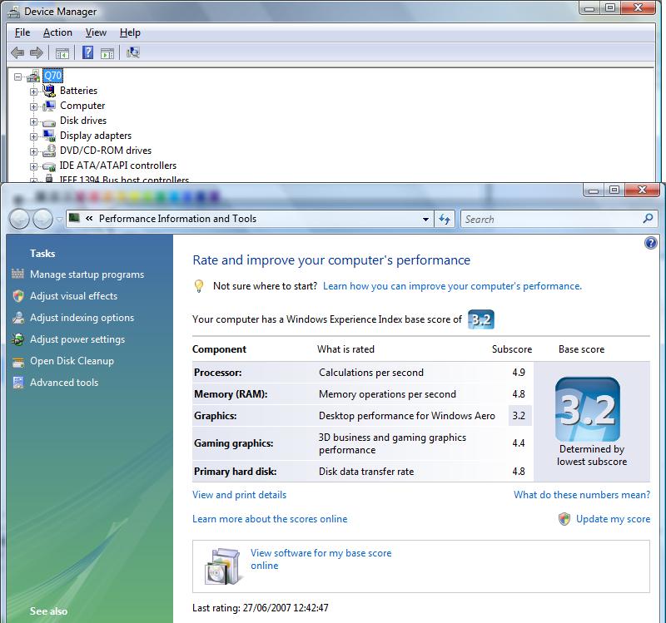Click the scan for hardware changes icon
The width and height of the screenshot is (666, 623).
[133, 52]
